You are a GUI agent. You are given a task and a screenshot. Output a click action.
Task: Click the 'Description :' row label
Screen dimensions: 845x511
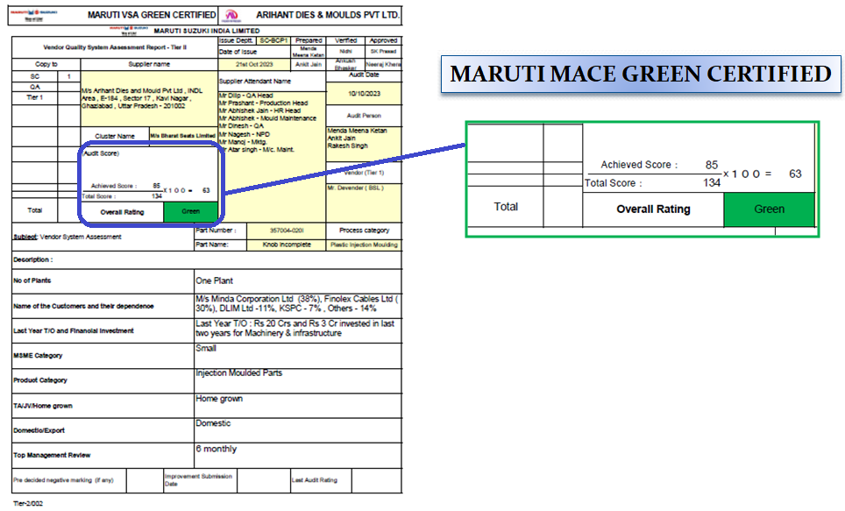33,259
